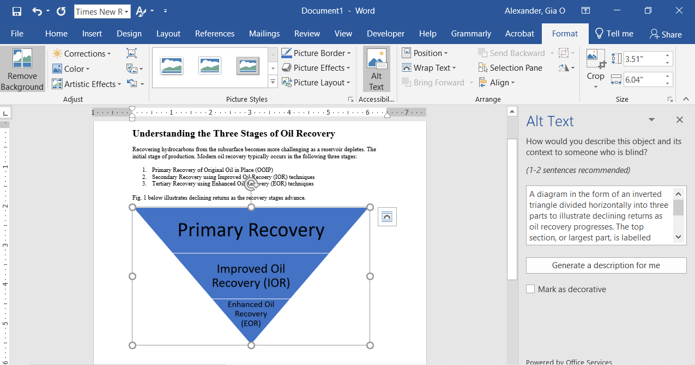
Task: Open Picture Border options
Action: 316,53
